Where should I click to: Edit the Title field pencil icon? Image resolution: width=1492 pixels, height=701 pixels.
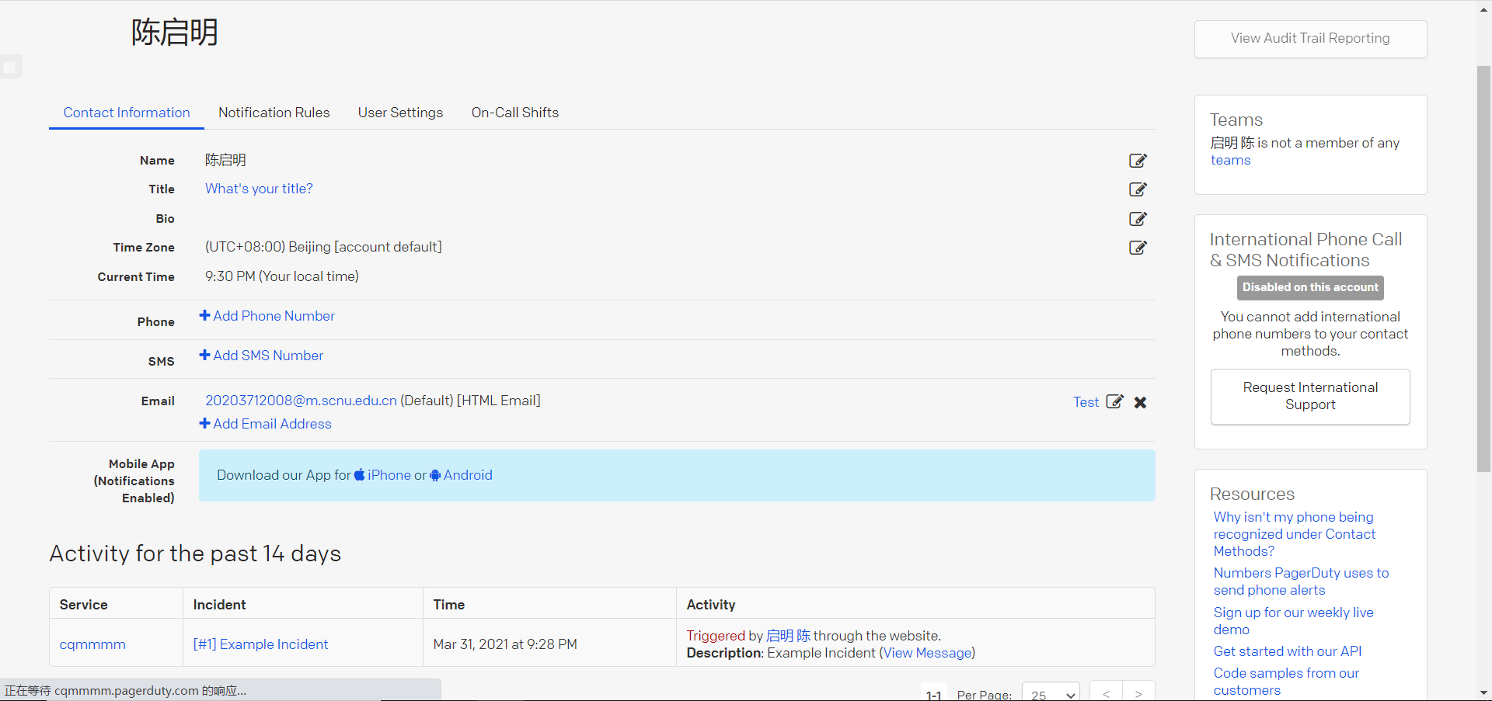(x=1138, y=189)
